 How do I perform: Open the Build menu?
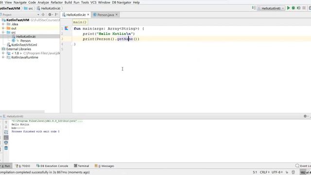point(68,2)
